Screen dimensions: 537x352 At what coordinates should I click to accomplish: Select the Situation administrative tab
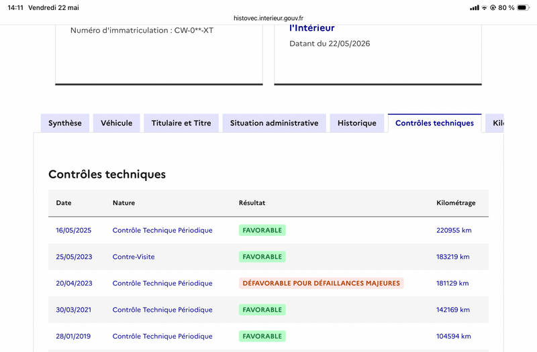click(x=275, y=123)
